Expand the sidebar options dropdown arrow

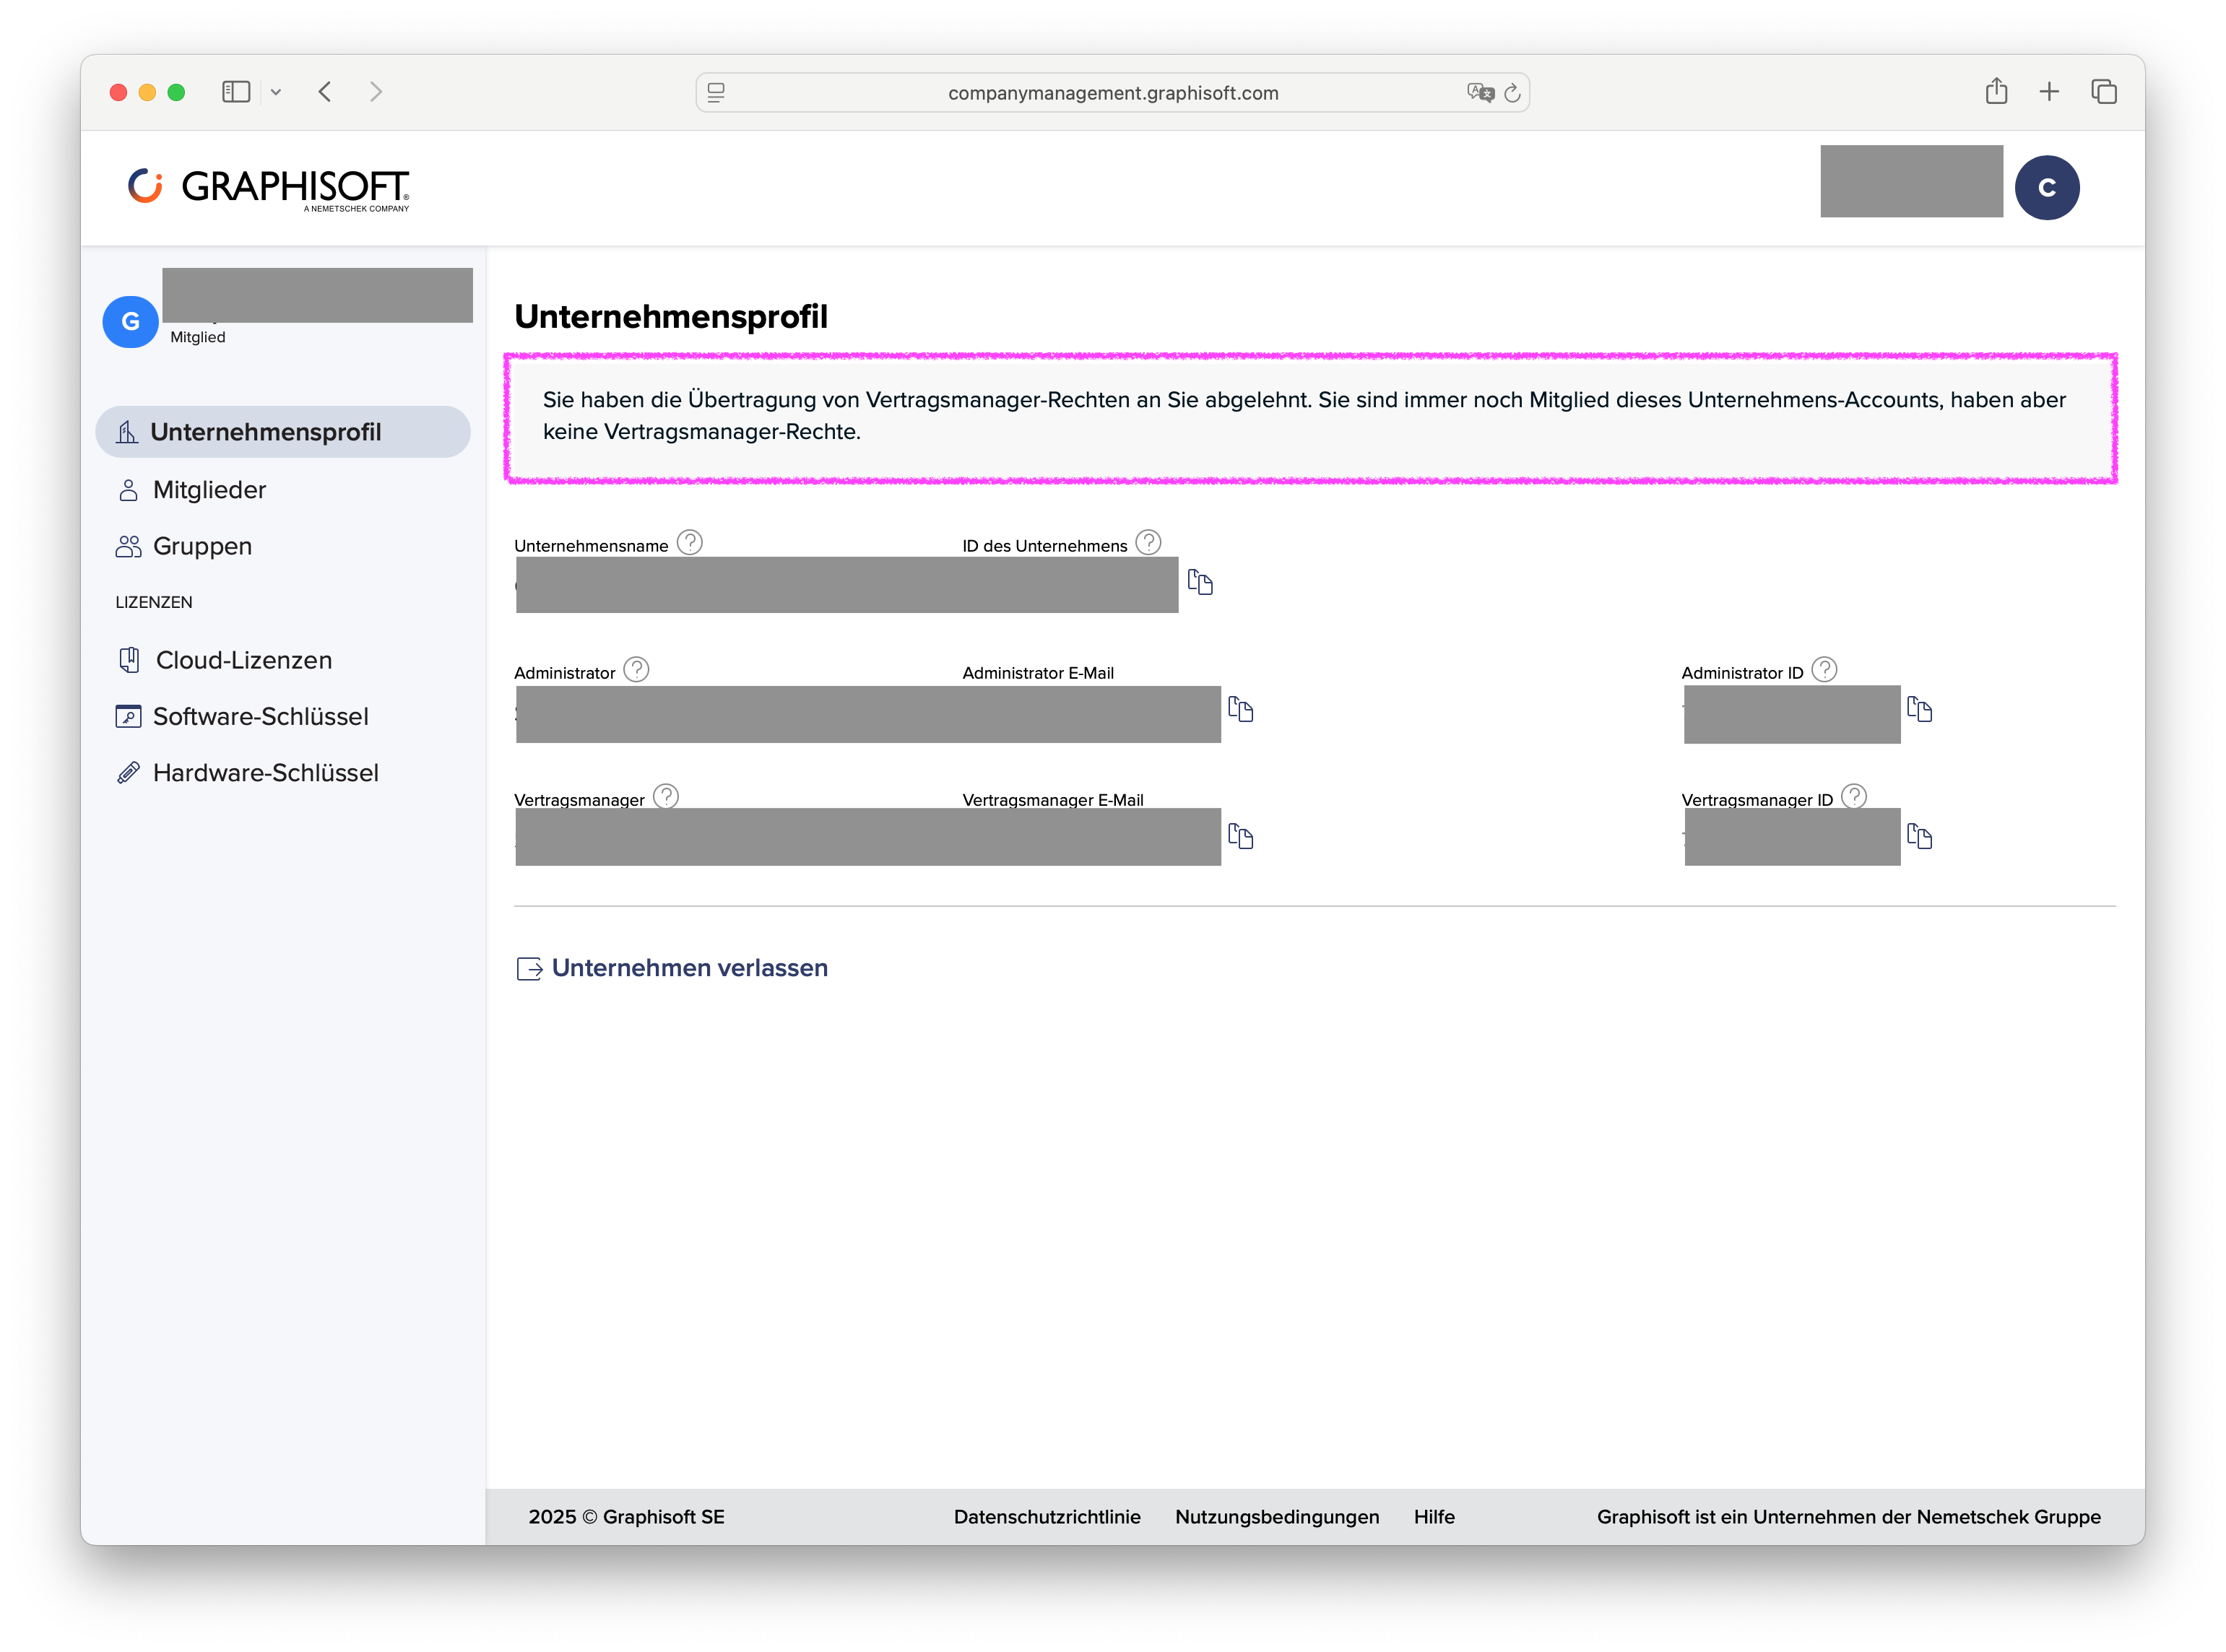click(x=276, y=92)
